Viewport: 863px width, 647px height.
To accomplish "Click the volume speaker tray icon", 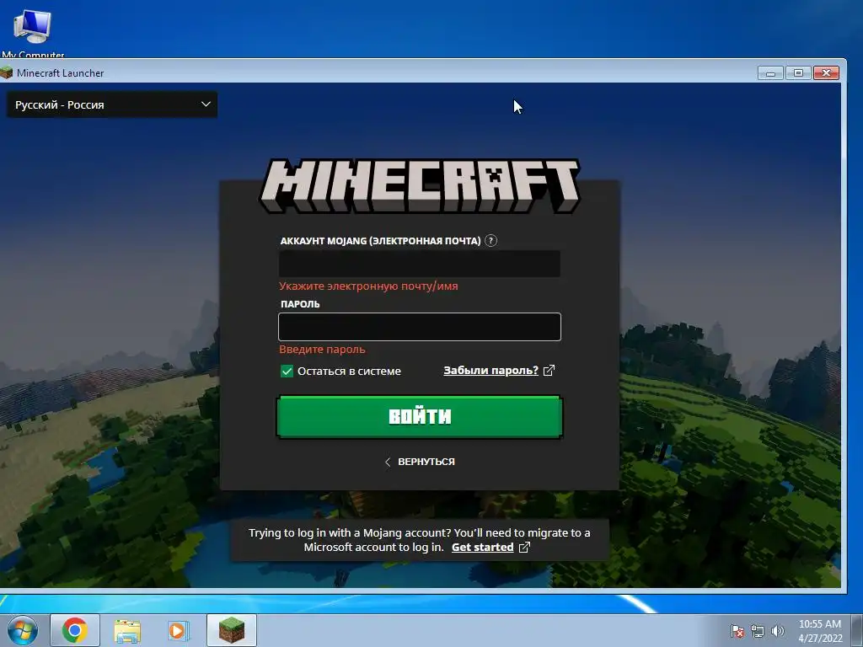I will click(778, 631).
